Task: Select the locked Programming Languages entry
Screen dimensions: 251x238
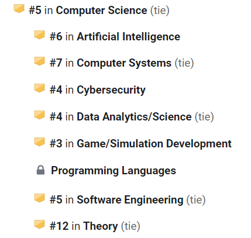Action: [114, 171]
